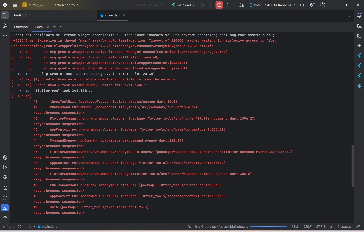
Task: Stop the running process with red button
Action: pyautogui.click(x=219, y=5)
